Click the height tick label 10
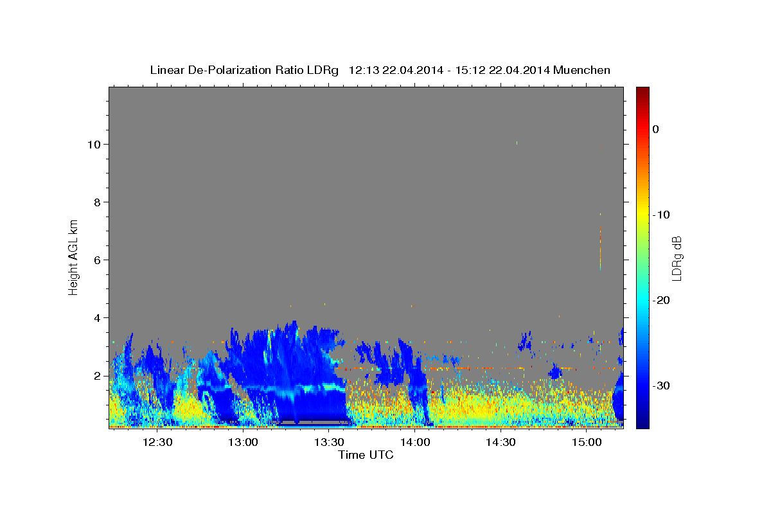 click(94, 144)
